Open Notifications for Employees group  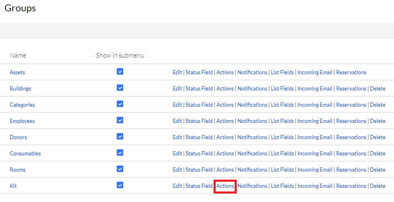tap(252, 121)
